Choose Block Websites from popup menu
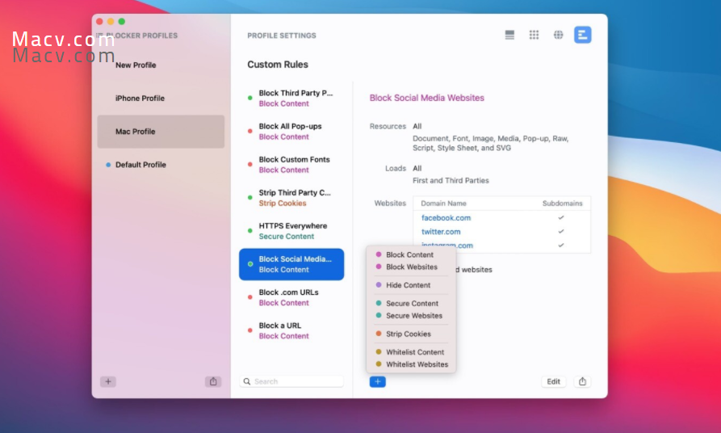721x433 pixels. click(x=411, y=267)
